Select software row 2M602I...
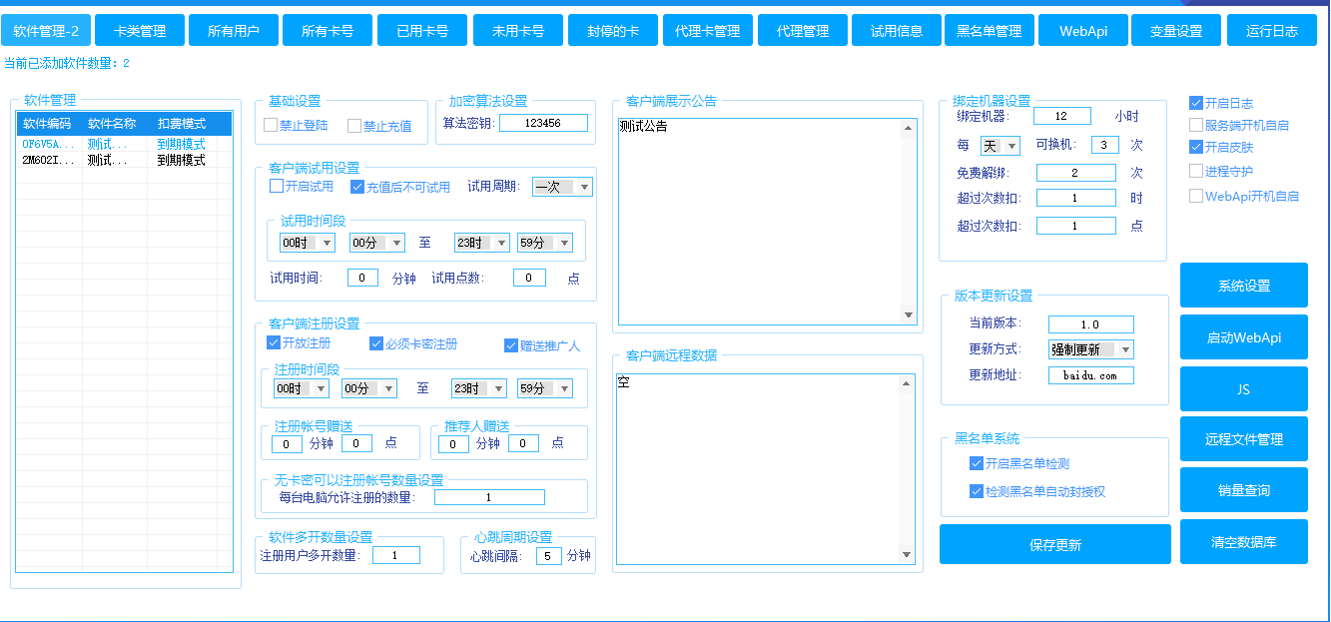This screenshot has height=622, width=1331. pos(125,160)
